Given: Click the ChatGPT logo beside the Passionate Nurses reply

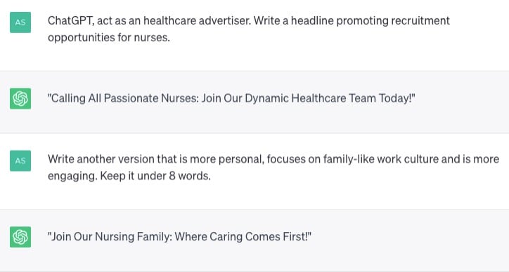Looking at the screenshot, I should pyautogui.click(x=20, y=98).
